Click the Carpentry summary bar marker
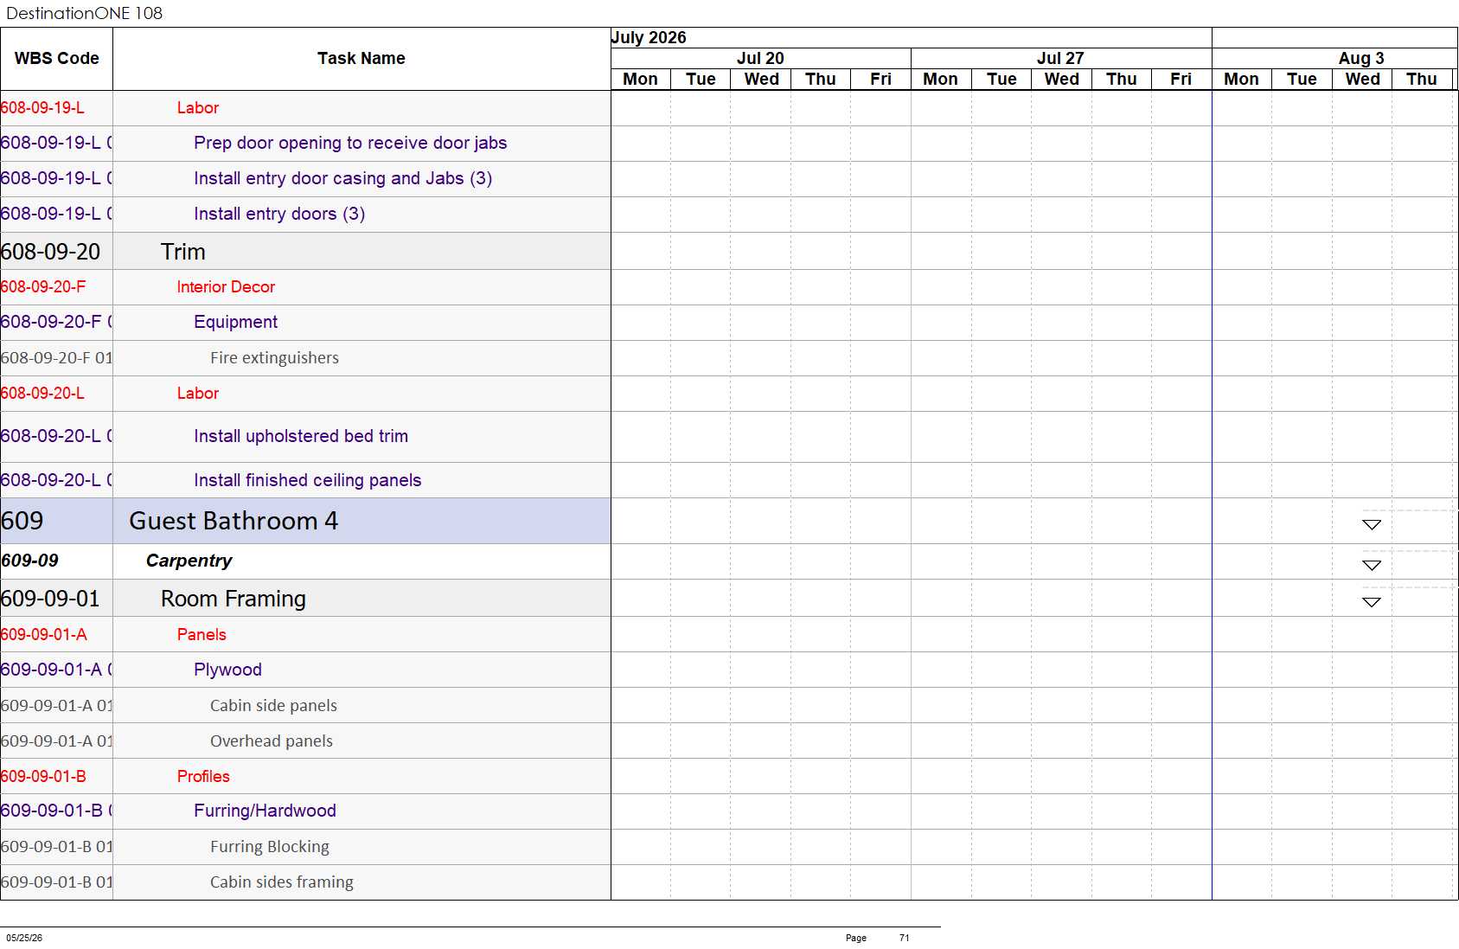This screenshot has width=1459, height=949. click(x=1371, y=565)
